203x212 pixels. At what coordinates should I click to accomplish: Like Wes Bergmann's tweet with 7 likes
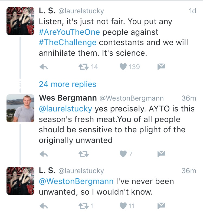pyautogui.click(x=123, y=154)
